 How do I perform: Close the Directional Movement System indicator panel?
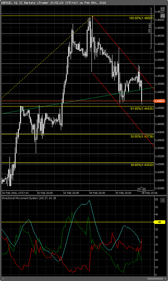click(163, 200)
